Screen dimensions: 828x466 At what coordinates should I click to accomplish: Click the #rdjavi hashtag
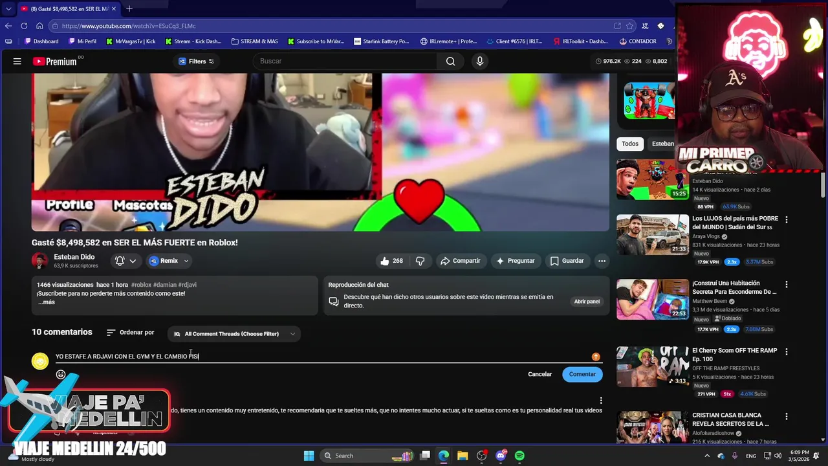188,285
